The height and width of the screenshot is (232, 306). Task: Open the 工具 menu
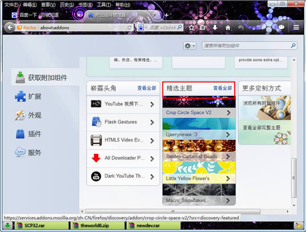[x=104, y=5]
